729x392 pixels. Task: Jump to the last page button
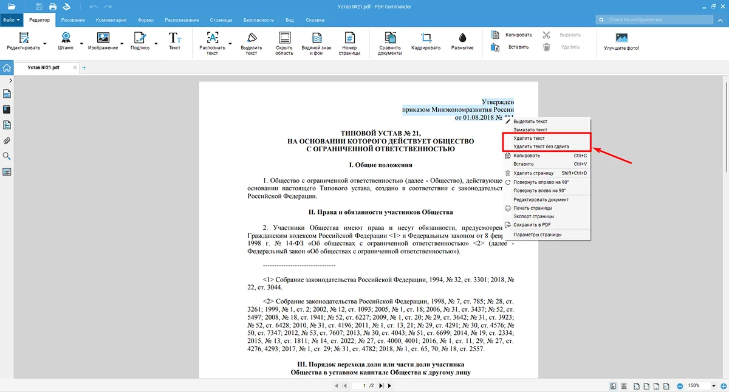[382, 386]
